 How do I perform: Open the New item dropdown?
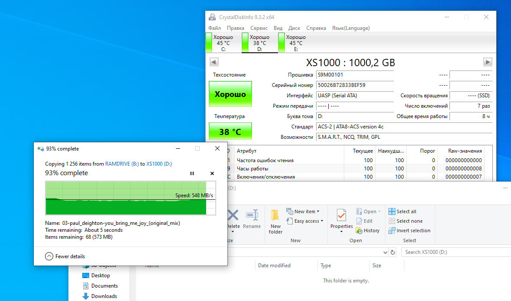tap(303, 211)
